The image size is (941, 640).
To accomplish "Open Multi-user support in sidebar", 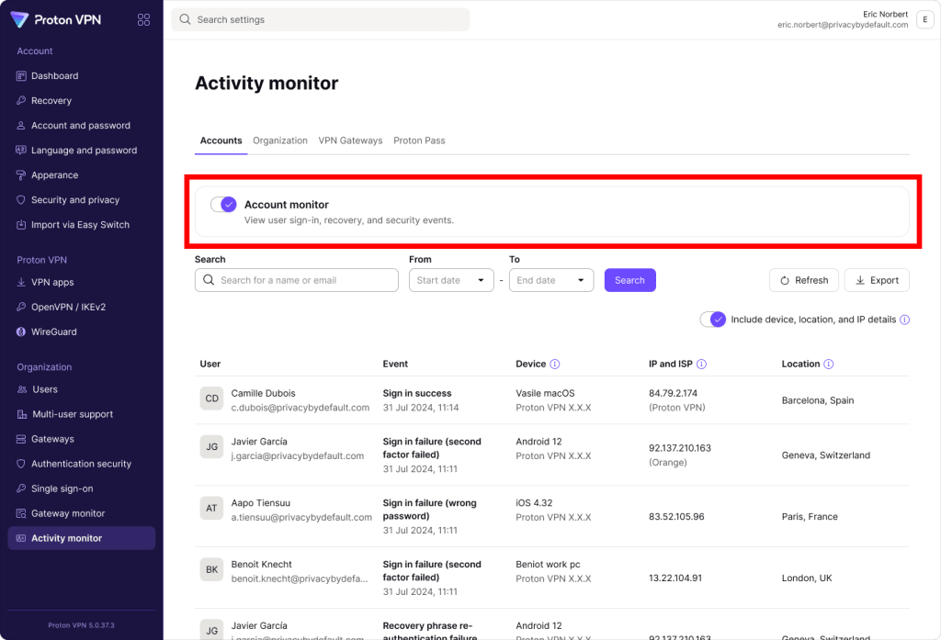I will [x=82, y=414].
